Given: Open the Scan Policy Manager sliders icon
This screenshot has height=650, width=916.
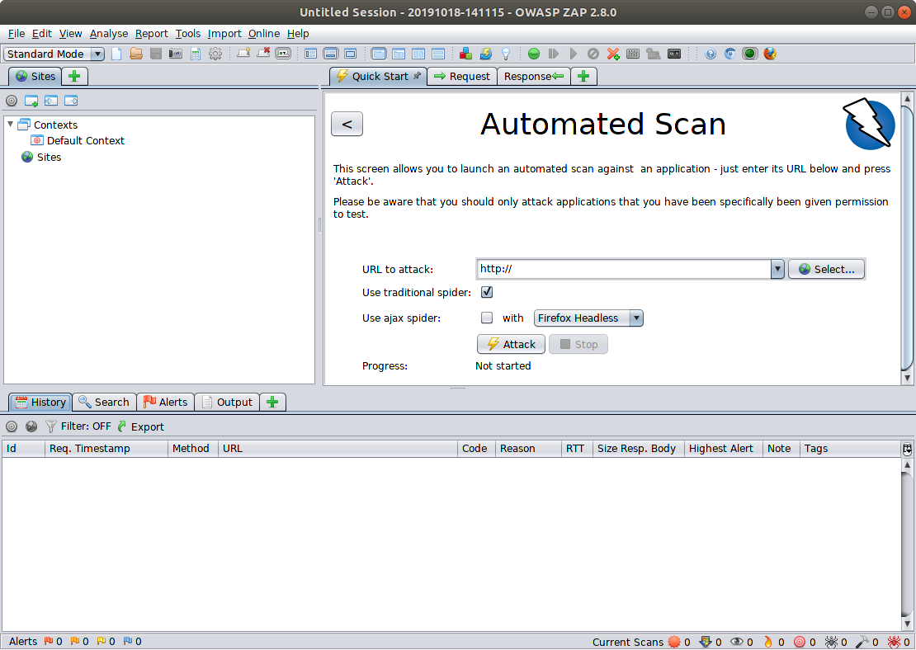Looking at the screenshot, I should (x=633, y=54).
